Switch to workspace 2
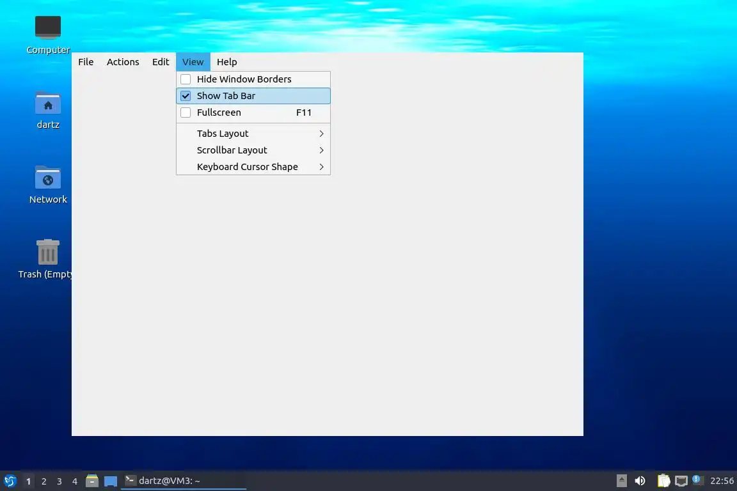Image resolution: width=737 pixels, height=491 pixels. point(44,481)
